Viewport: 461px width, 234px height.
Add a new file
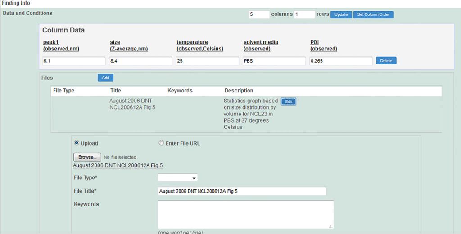pyautogui.click(x=105, y=78)
